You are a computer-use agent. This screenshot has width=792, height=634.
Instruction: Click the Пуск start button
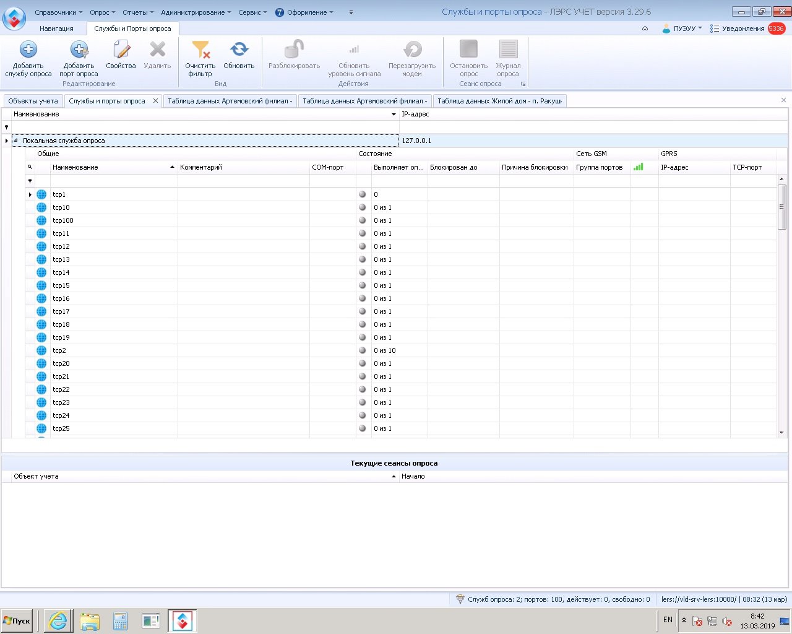(17, 620)
